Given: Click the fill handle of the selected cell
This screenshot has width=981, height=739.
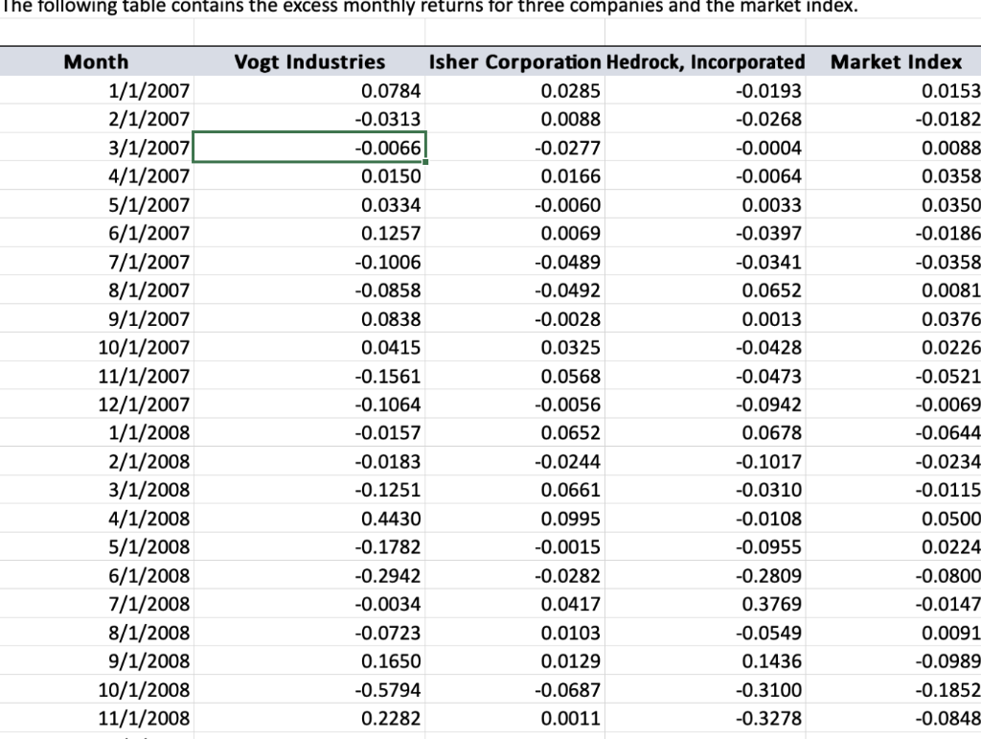Looking at the screenshot, I should [426, 162].
